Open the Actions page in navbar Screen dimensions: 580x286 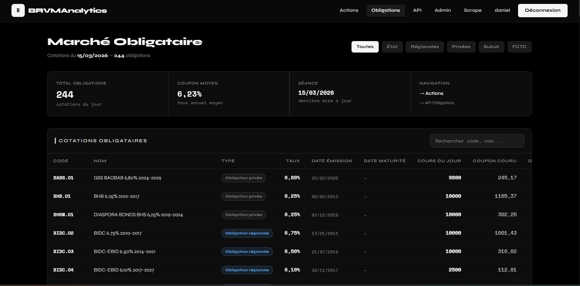[349, 10]
